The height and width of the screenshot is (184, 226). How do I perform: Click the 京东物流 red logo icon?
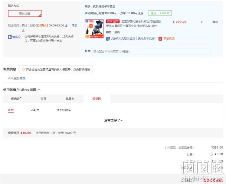[x=160, y=38]
